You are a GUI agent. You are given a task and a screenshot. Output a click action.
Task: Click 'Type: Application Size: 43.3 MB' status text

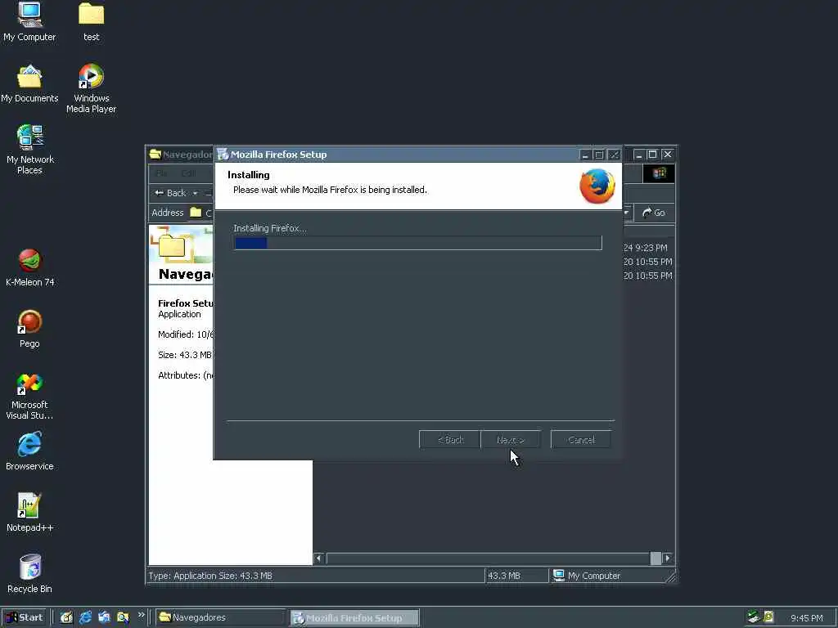210,576
